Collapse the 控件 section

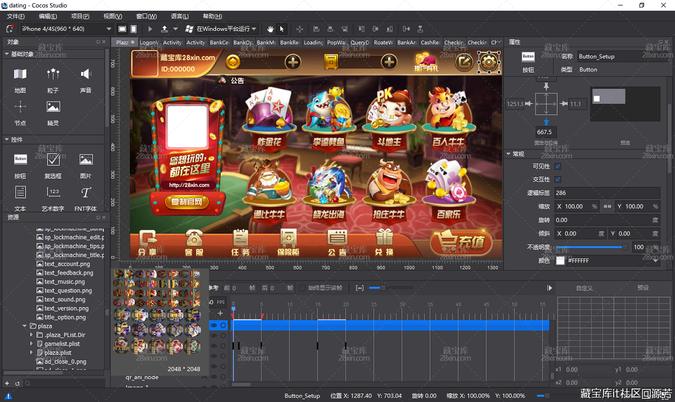pyautogui.click(x=6, y=139)
